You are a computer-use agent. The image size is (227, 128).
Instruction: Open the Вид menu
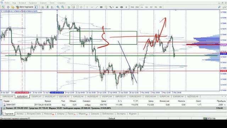pyautogui.click(x=14, y=3)
